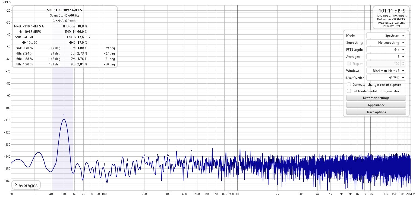Open the Window dropdown showing Blackman-Harris 7
Screen dimensions: 416x197
coord(386,71)
